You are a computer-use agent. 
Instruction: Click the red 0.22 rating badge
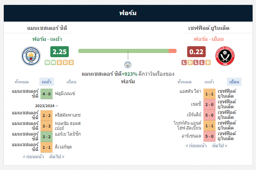click(196, 52)
